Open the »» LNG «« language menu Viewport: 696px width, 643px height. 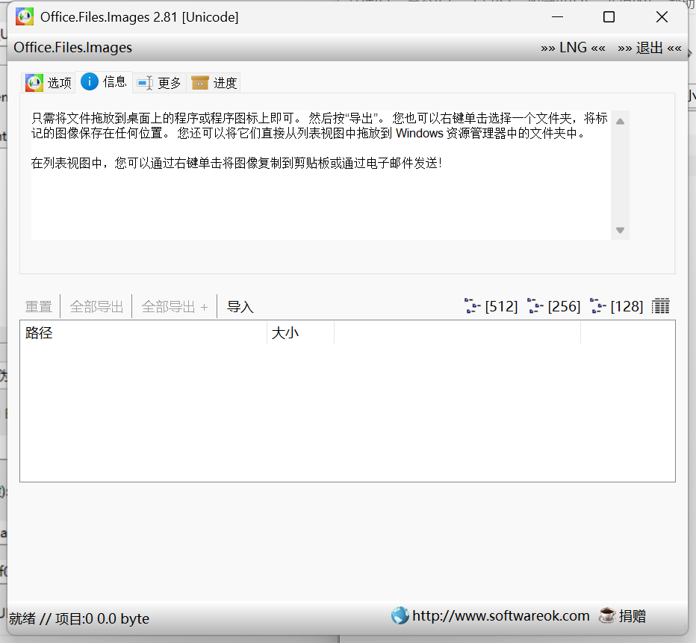(573, 47)
